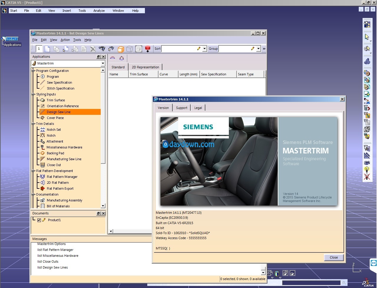Show more toolbar items via chevron overflow
This screenshot has width=377, height=288.
coord(264,49)
